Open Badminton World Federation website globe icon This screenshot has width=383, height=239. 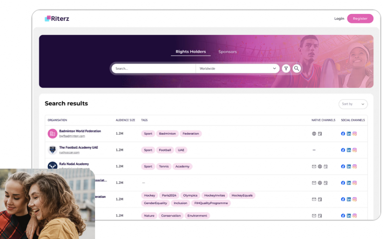[x=314, y=134]
